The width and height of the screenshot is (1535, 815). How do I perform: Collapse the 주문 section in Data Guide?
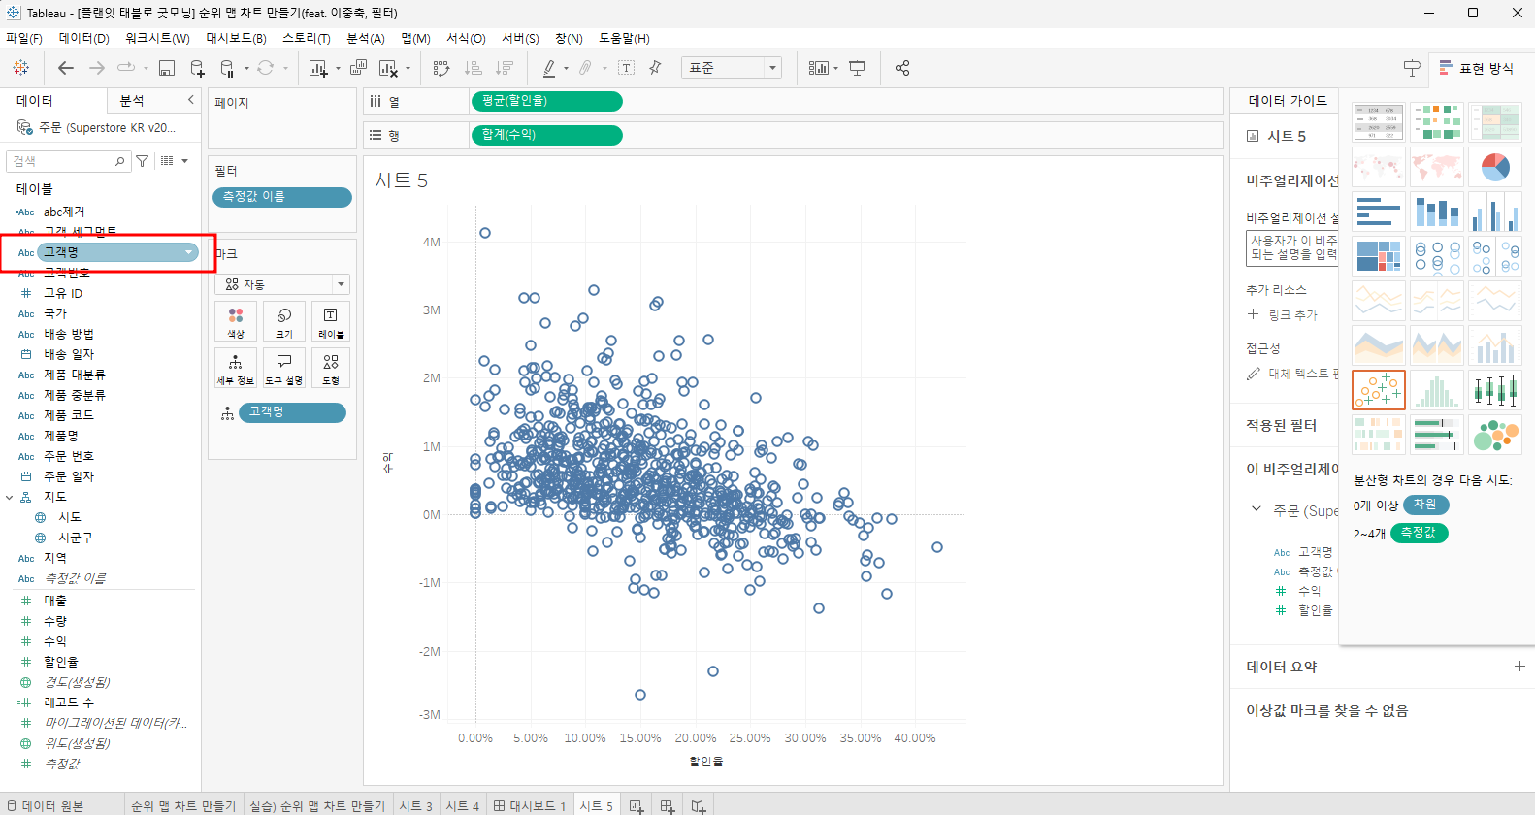pos(1257,509)
